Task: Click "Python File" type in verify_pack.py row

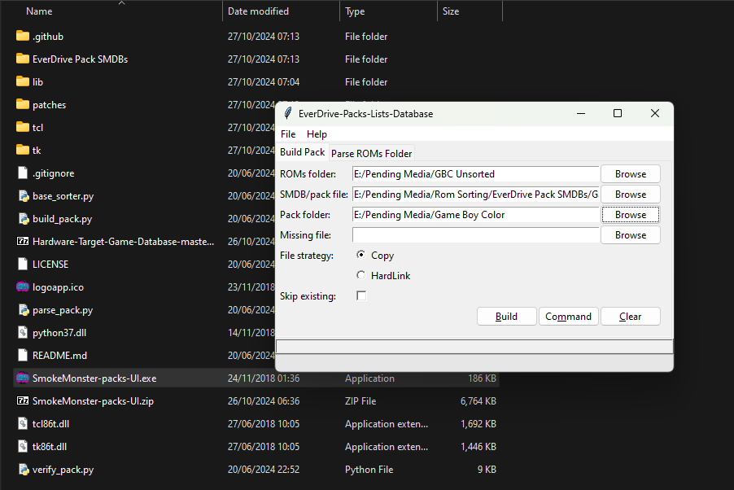Action: tap(369, 470)
